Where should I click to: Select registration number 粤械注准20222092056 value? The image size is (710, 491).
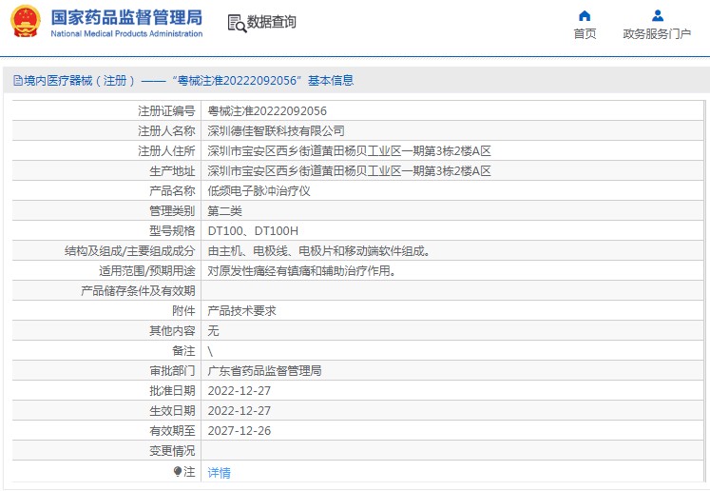click(x=267, y=111)
